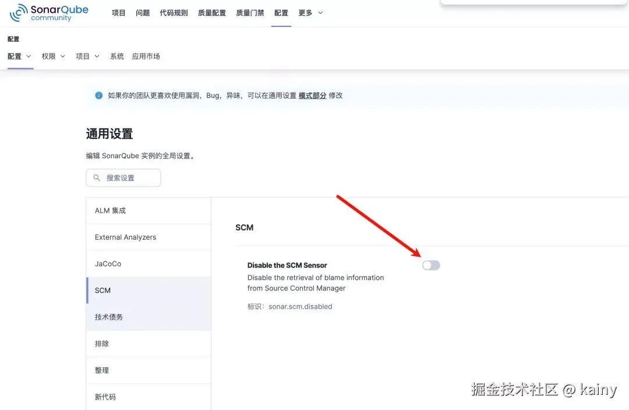Select External Analyzers settings category
Viewport: 629px width, 410px height.
(x=149, y=237)
